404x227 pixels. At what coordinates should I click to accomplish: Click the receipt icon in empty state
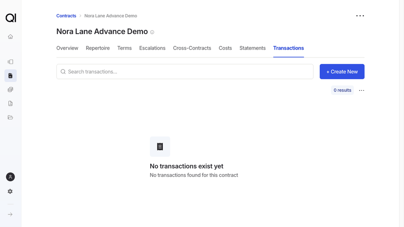click(160, 147)
